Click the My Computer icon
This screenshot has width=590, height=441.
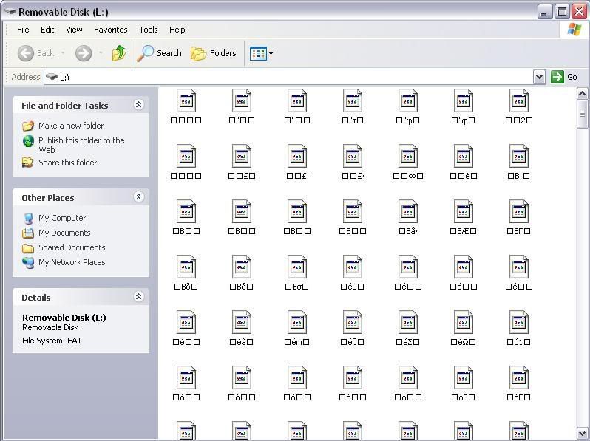click(28, 218)
